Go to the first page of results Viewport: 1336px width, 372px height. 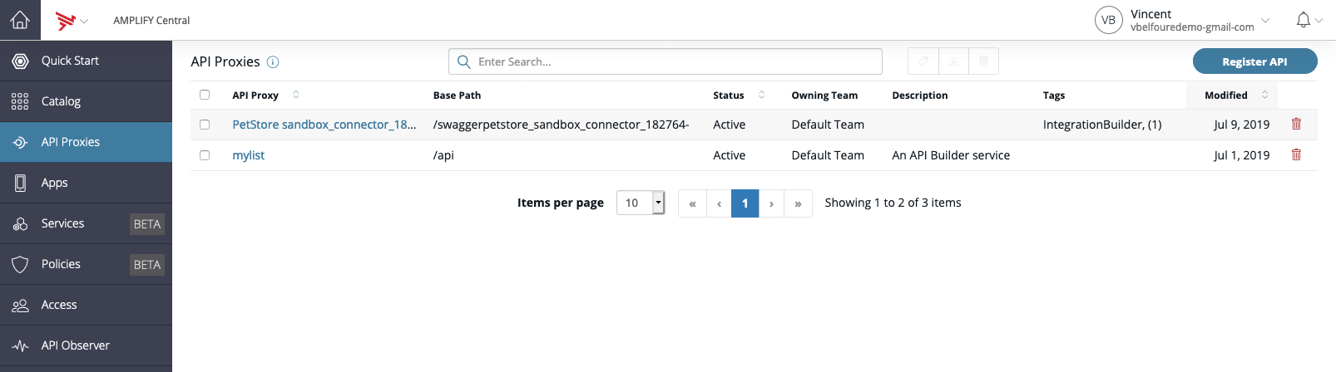click(x=692, y=203)
